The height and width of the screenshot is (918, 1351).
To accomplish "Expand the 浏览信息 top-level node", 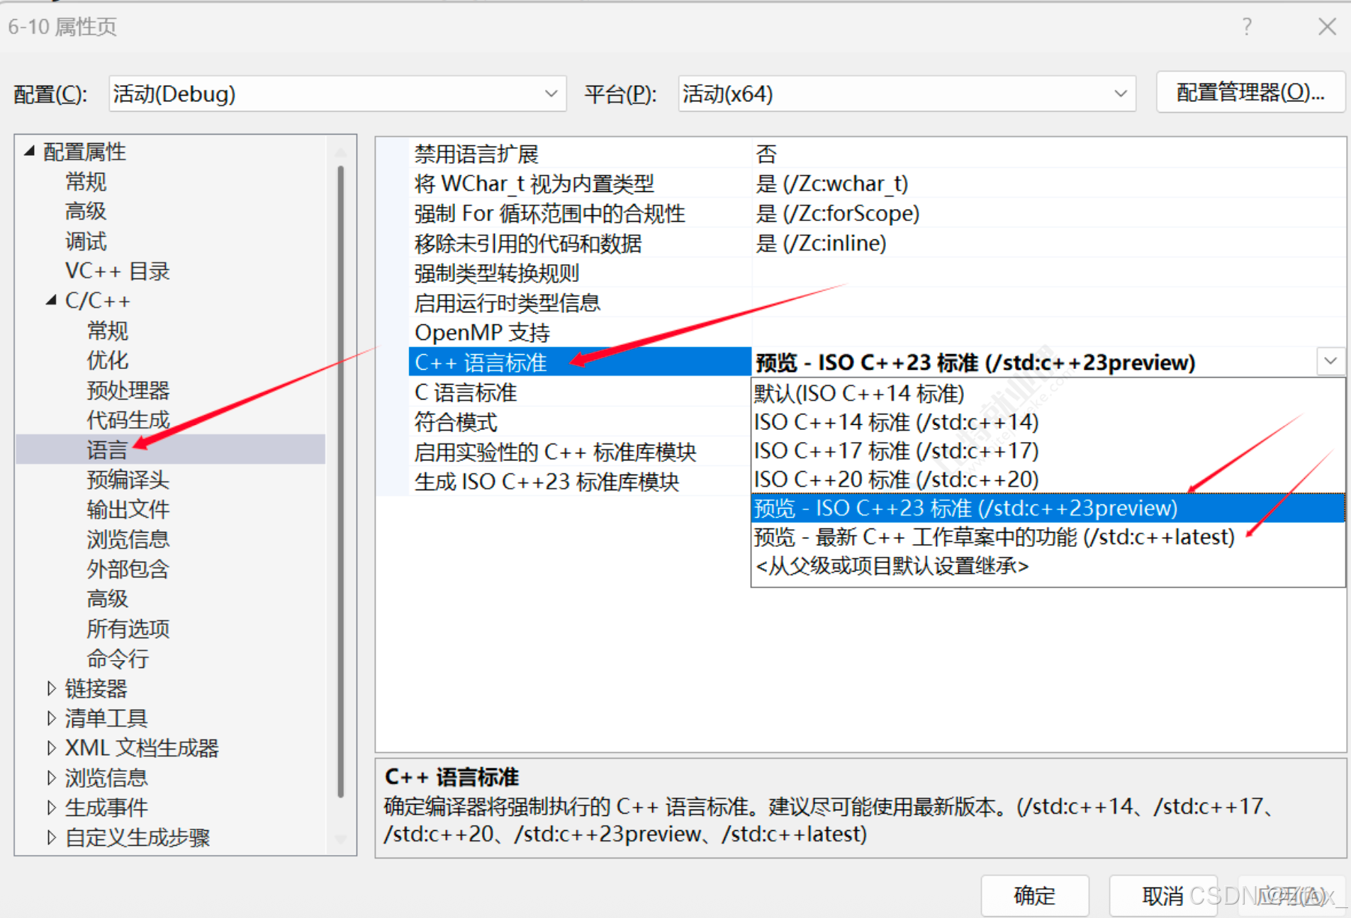I will [x=51, y=777].
